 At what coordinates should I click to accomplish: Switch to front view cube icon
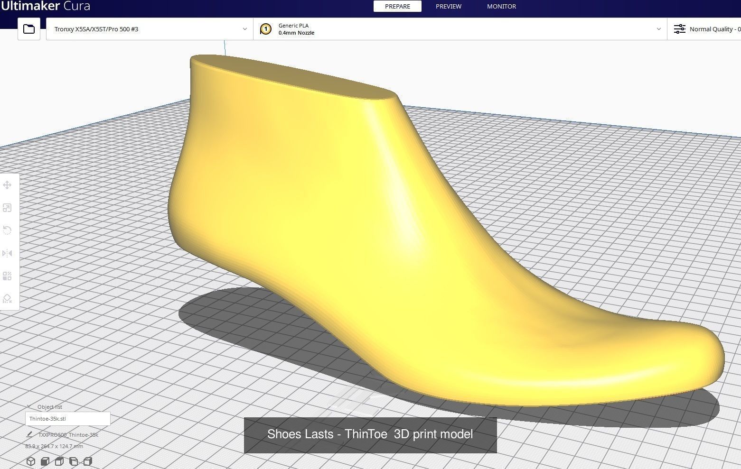[45, 461]
